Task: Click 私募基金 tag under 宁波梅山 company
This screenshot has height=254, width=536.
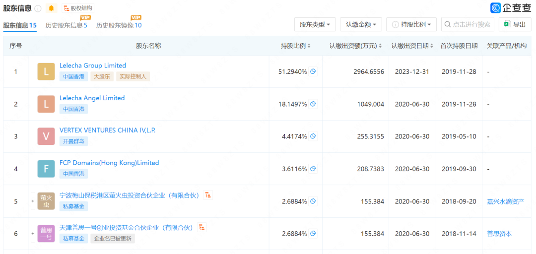Action: [73, 206]
